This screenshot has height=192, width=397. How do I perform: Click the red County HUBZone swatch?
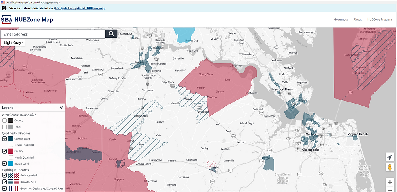(x=11, y=151)
